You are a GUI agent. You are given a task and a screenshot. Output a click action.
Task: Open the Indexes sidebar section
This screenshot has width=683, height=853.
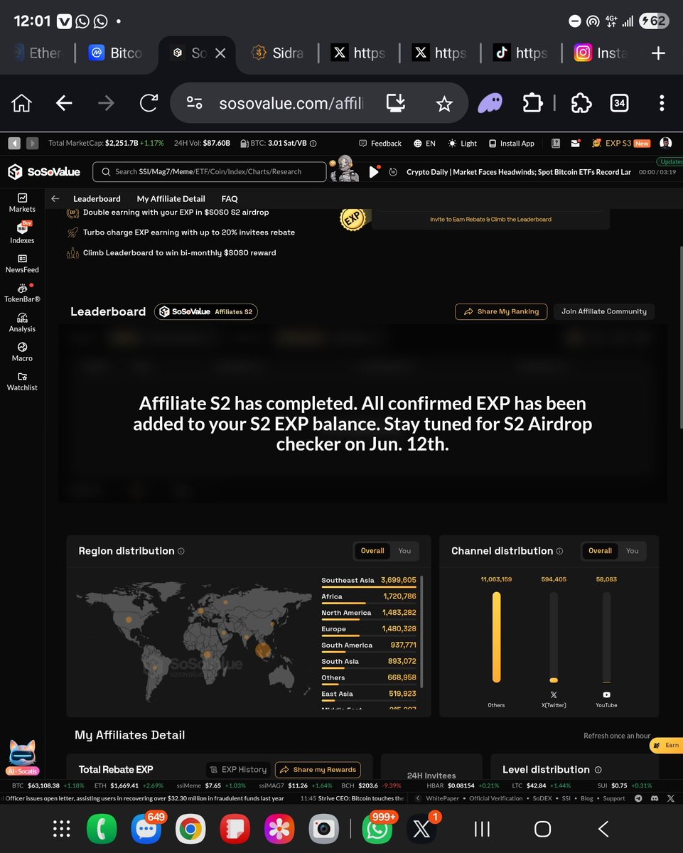tap(22, 233)
